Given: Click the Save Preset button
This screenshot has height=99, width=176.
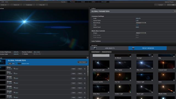Looking at the screenshot, I should pos(82,62).
